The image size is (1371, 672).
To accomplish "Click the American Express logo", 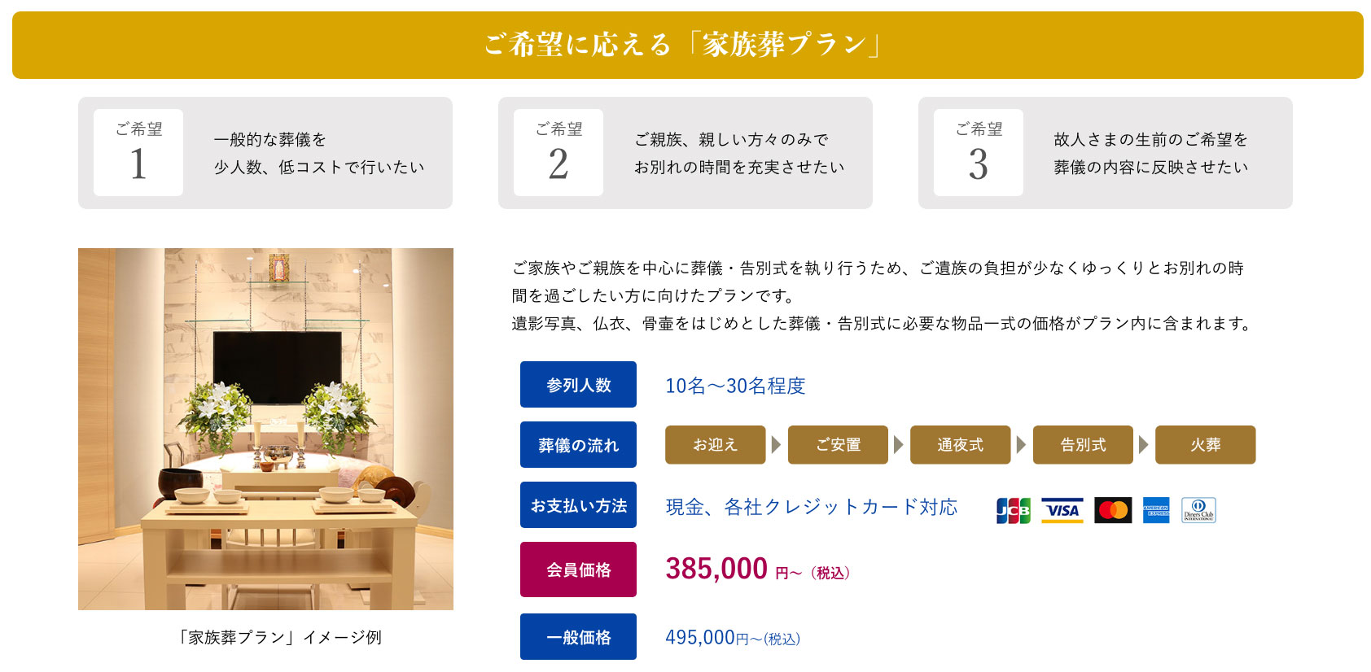I will (1156, 510).
